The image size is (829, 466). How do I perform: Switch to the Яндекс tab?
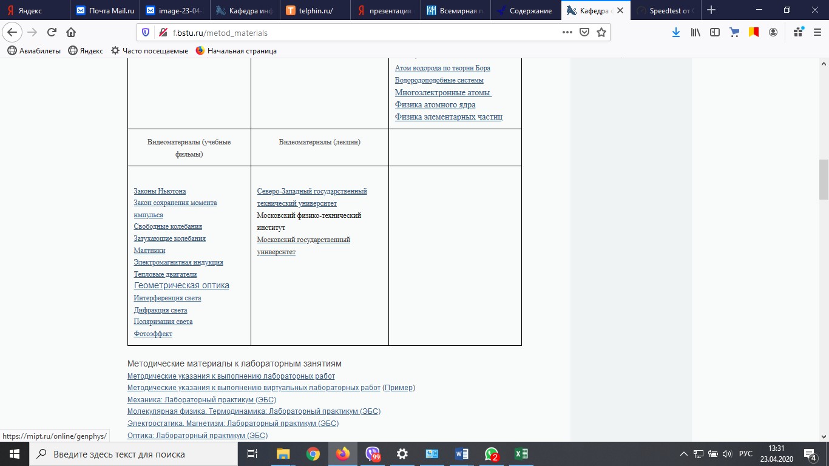point(35,10)
